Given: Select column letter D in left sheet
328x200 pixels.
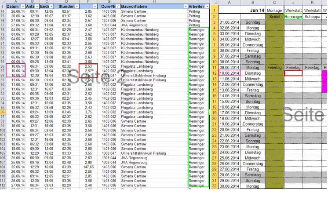Looking at the screenshot, I should click(x=66, y=2).
